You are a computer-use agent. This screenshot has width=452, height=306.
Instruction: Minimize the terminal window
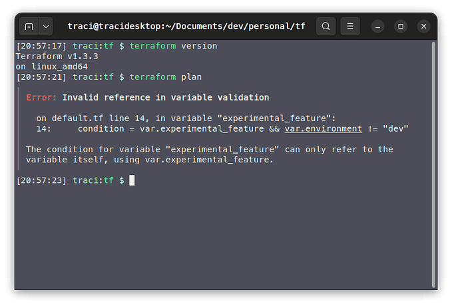[x=377, y=27]
